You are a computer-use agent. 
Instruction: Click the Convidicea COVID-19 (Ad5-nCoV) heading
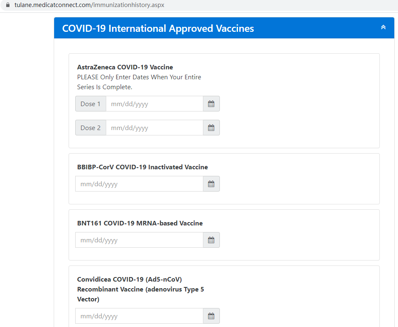point(129,280)
